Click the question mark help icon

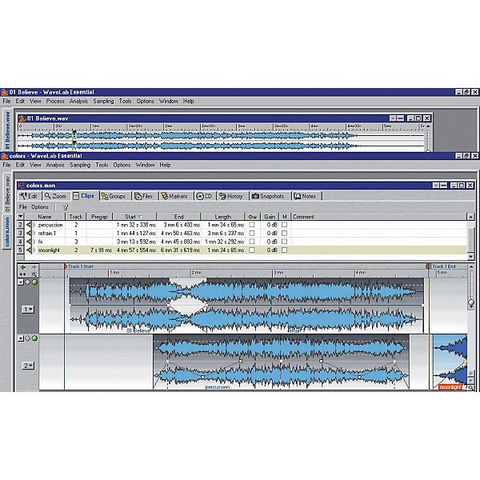coord(66,207)
